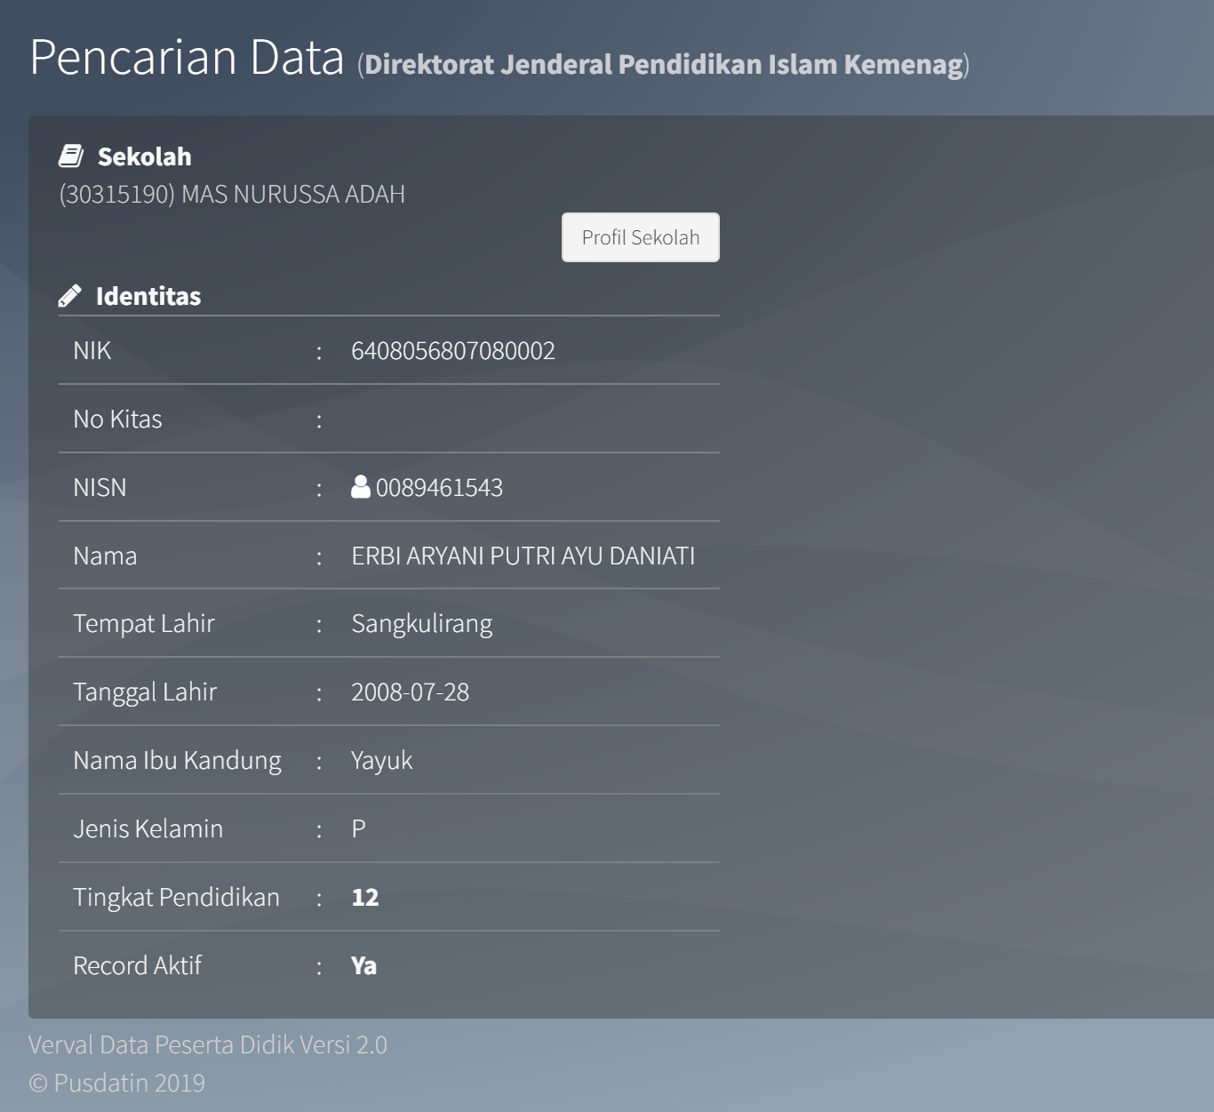Click the pencil icon beside Identitas
The height and width of the screenshot is (1112, 1214).
click(x=70, y=296)
